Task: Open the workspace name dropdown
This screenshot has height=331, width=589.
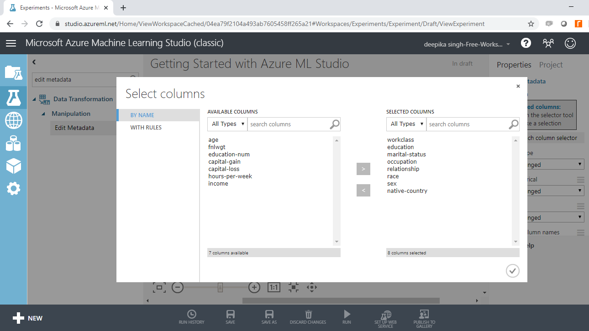Action: [468, 44]
